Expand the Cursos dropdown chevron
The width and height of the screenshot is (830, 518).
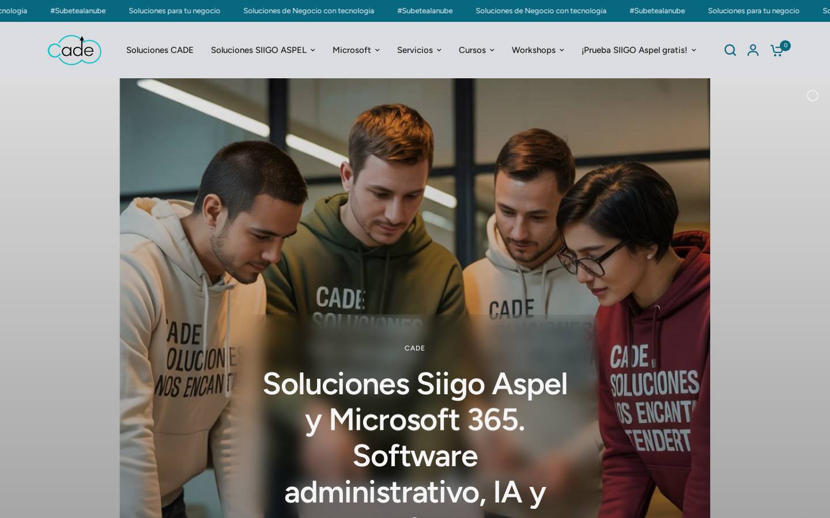pos(492,50)
